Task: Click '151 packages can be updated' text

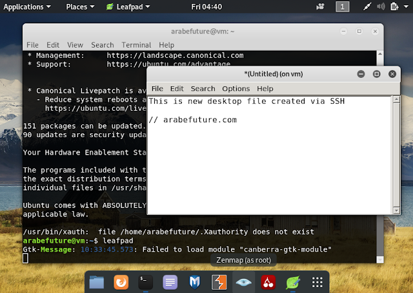Action: pos(85,126)
